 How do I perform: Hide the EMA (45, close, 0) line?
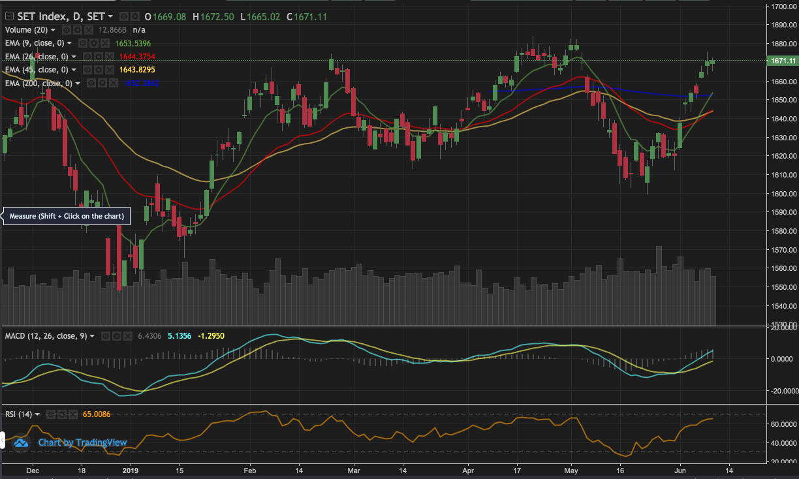(87, 70)
